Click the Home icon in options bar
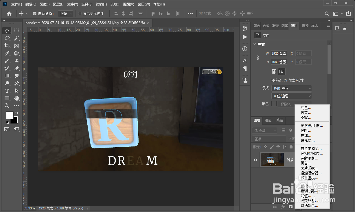Screen dimensions: 355x212 coord(9,14)
